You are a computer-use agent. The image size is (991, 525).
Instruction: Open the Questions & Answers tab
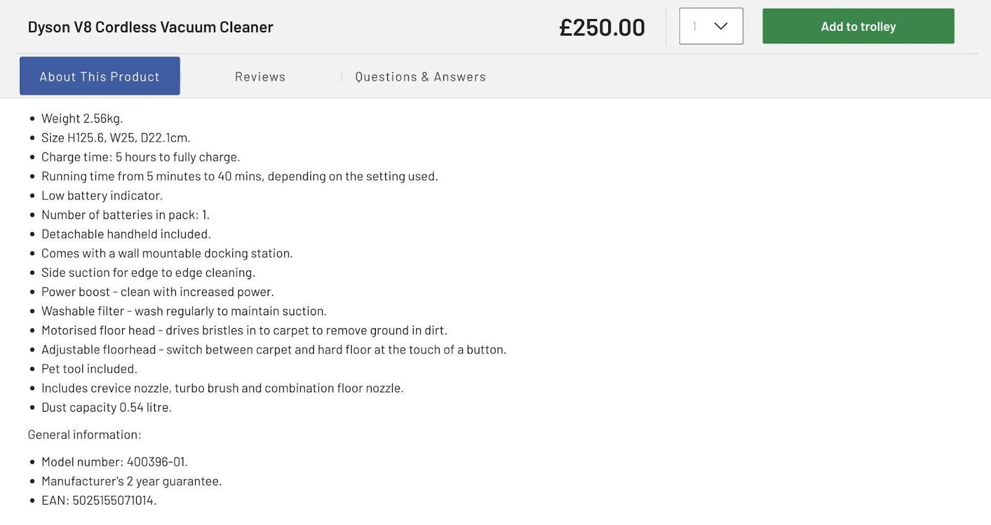(x=420, y=76)
